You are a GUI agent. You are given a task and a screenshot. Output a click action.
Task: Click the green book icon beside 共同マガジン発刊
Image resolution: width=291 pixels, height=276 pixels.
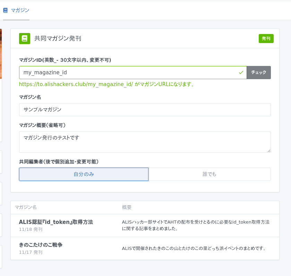click(24, 39)
